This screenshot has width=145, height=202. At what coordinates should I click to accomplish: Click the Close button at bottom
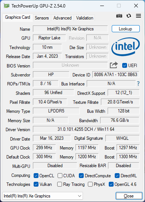coord(129,196)
